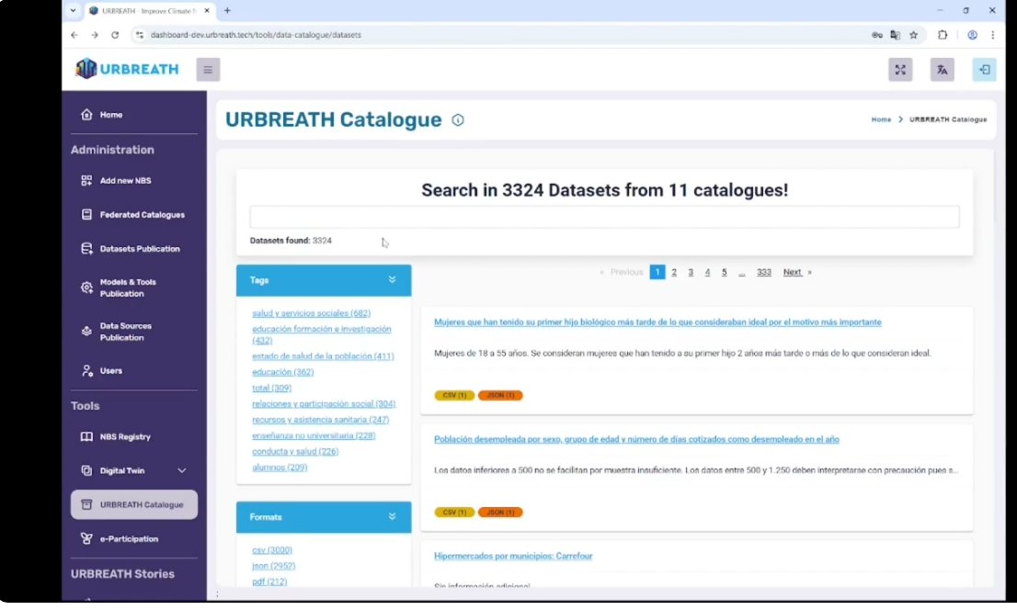This screenshot has width=1017, height=610.
Task: Select current page 1 in pagination
Action: (657, 272)
